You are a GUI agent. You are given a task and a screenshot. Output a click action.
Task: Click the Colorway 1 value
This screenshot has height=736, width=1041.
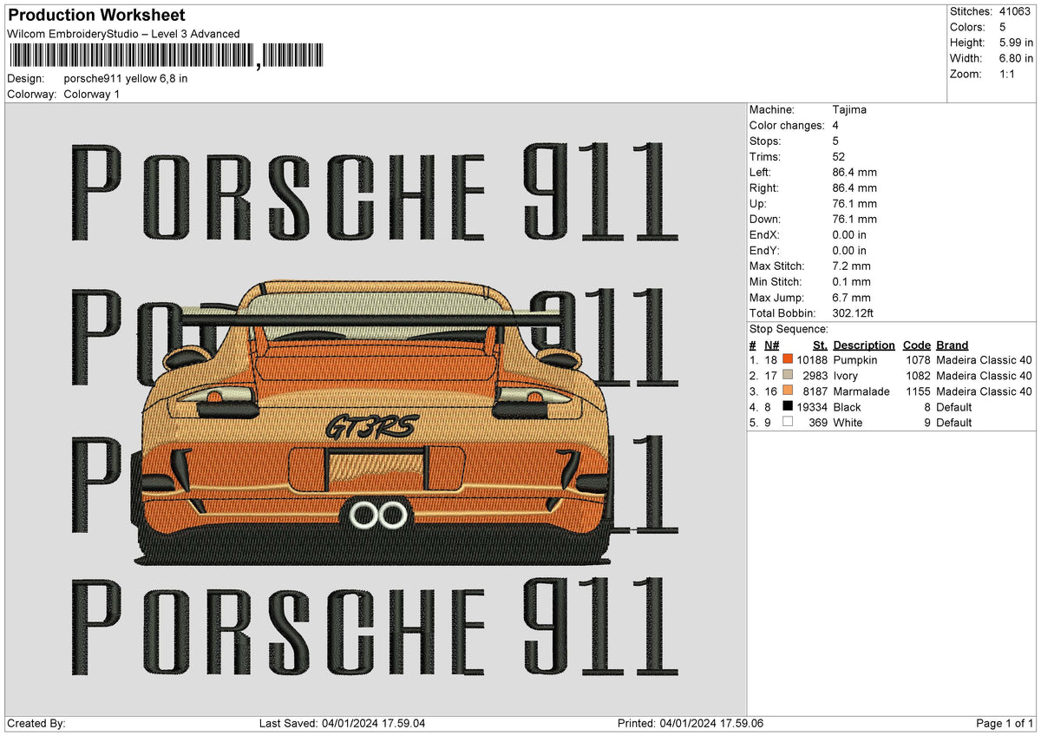[x=92, y=94]
